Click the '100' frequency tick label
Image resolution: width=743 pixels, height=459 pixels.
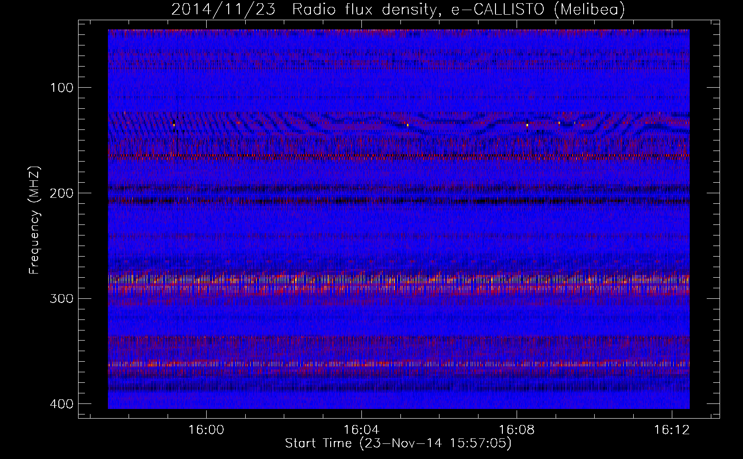tap(61, 88)
